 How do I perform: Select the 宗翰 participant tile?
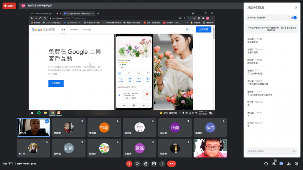[104, 127]
